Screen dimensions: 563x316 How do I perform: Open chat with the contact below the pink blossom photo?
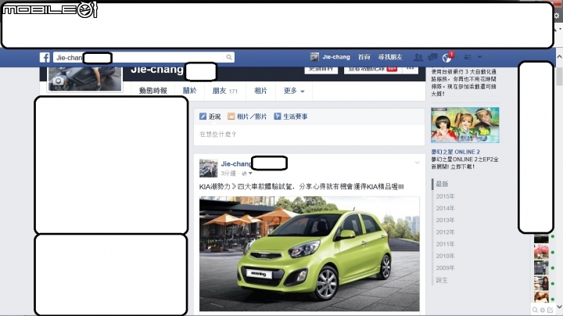pos(541,268)
